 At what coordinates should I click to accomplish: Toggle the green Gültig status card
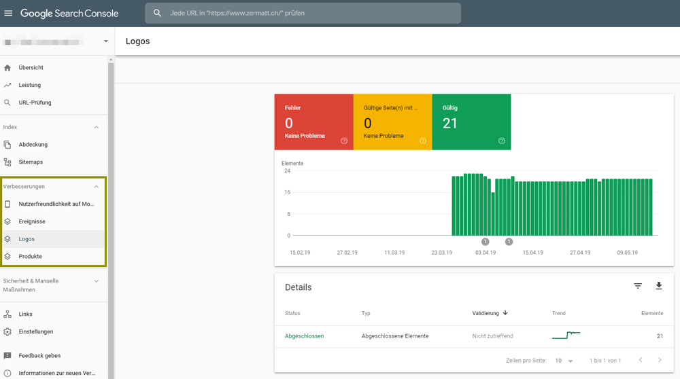click(x=471, y=122)
